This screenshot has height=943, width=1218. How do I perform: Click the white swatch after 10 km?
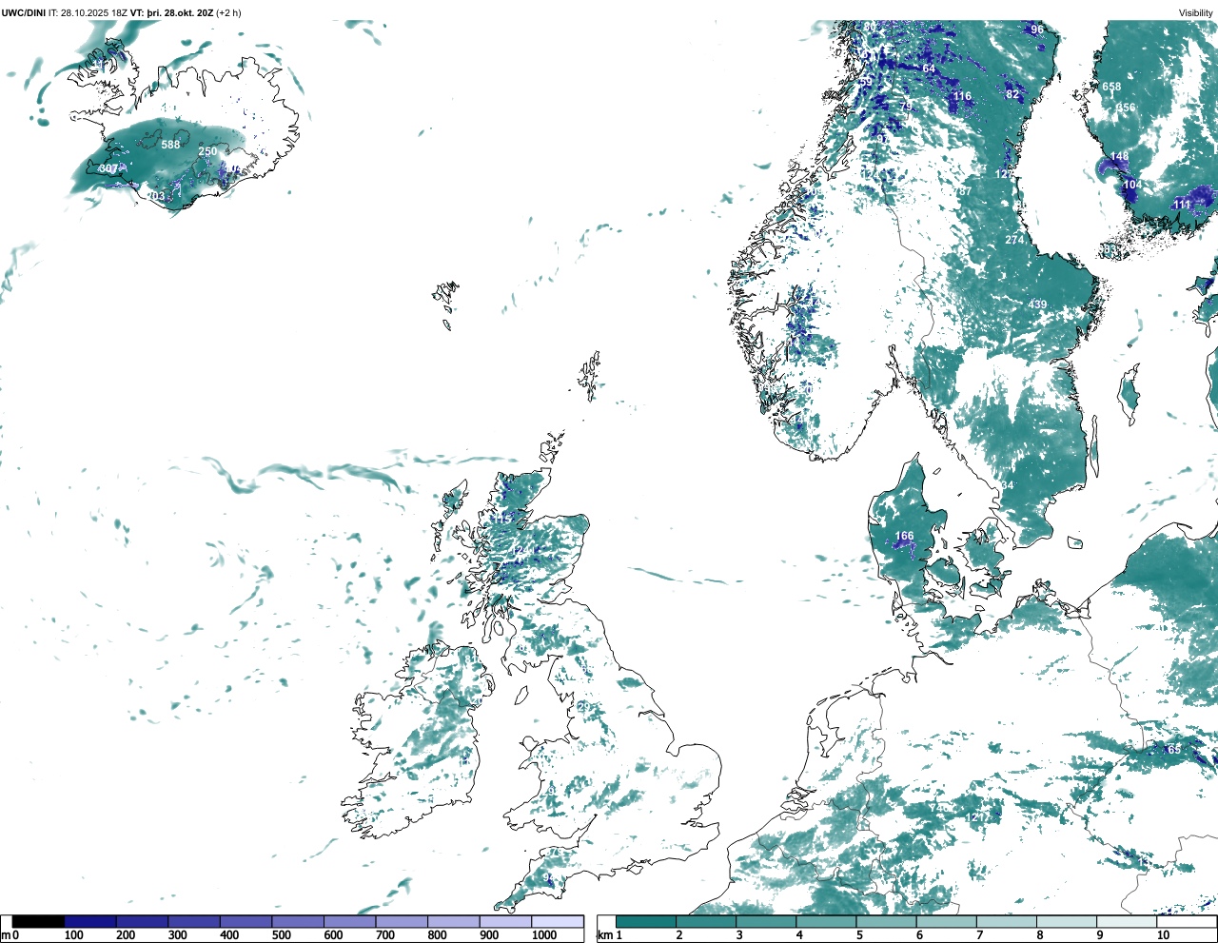1186,921
